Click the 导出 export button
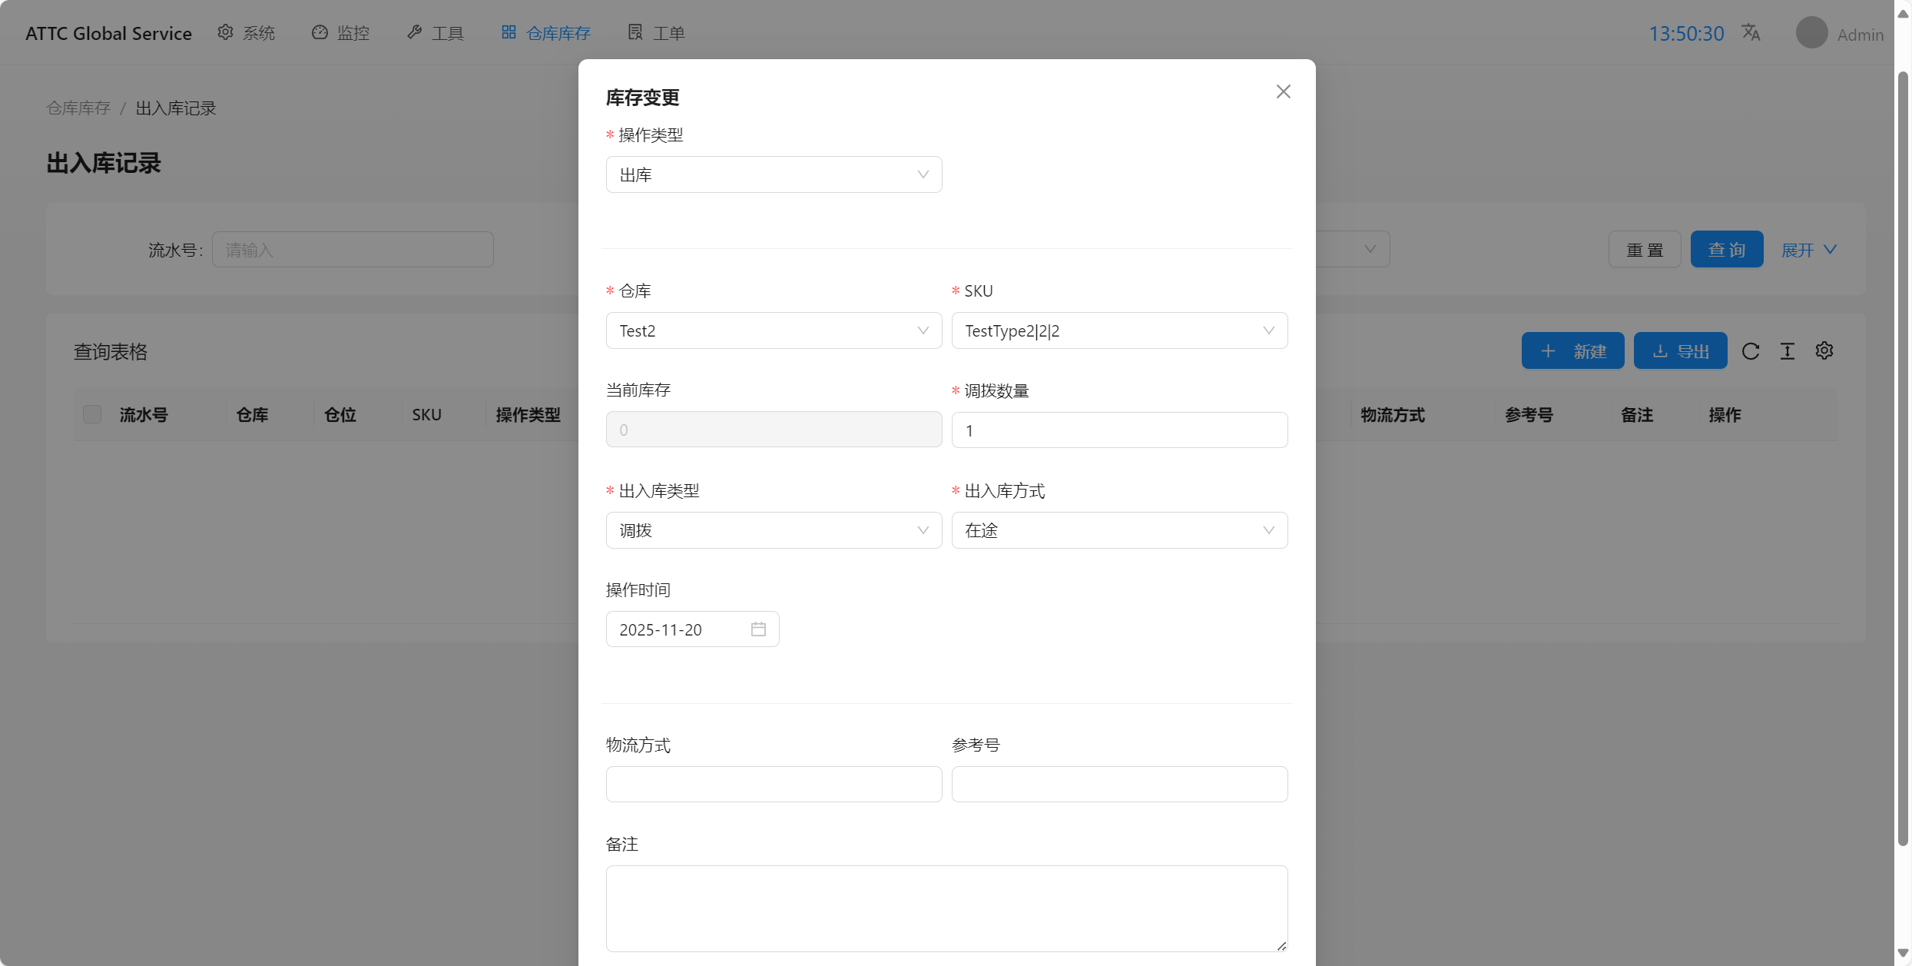Screen dimensions: 1912x966 tap(1680, 351)
